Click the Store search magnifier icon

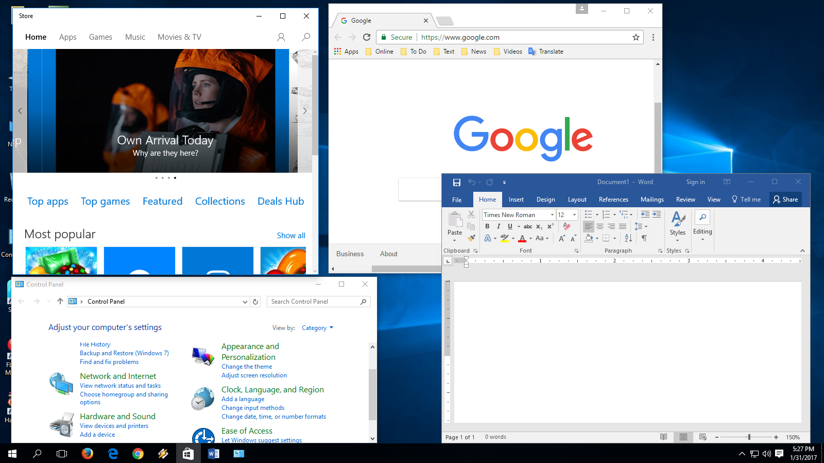click(x=306, y=37)
